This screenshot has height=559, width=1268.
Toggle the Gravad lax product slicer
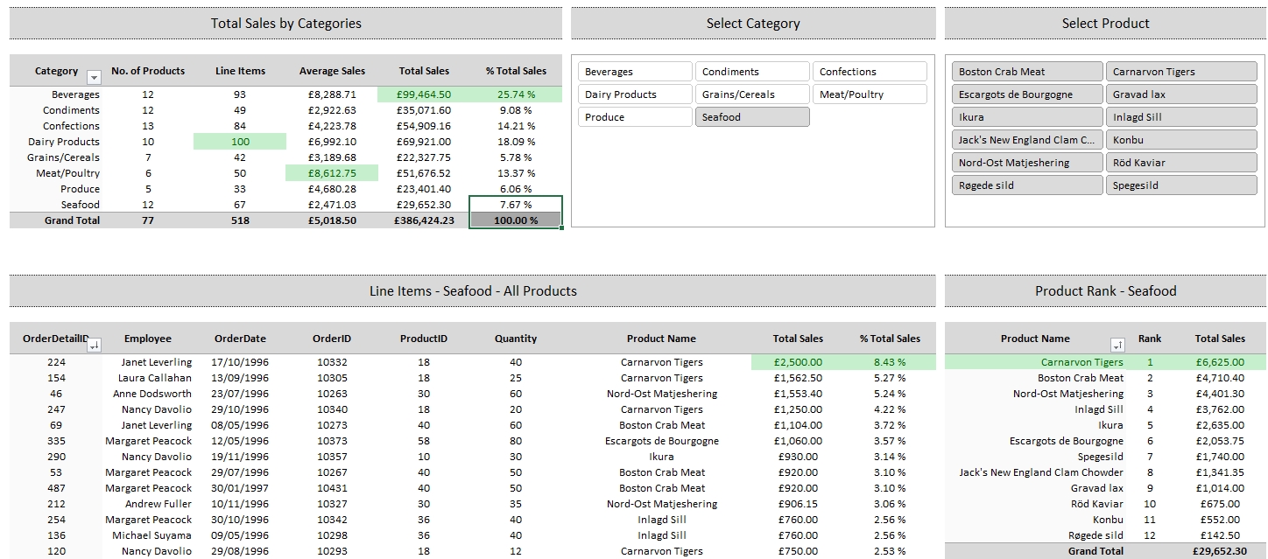pyautogui.click(x=1180, y=94)
